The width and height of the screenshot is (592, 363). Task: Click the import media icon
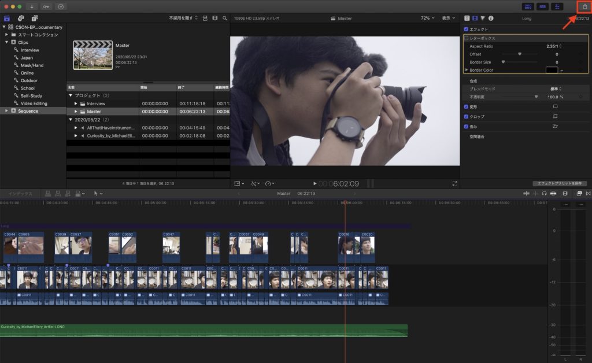pos(32,6)
